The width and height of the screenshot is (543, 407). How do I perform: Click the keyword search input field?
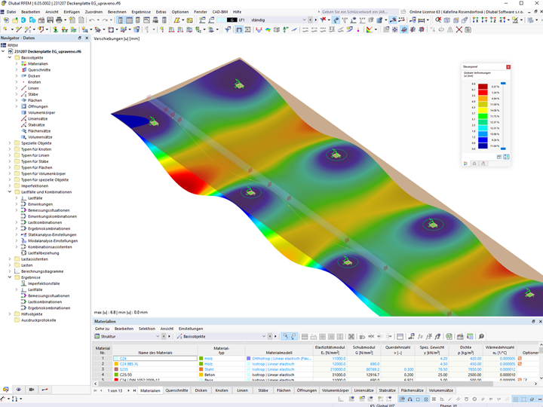(x=360, y=12)
